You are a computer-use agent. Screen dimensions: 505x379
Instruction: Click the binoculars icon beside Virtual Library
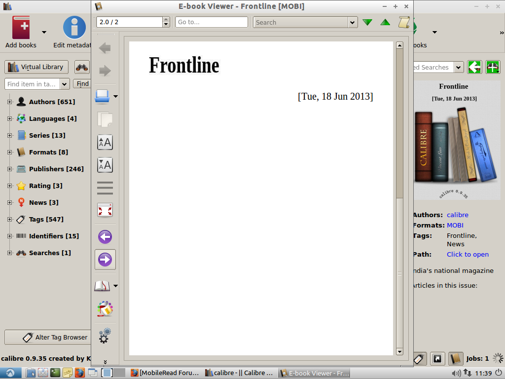[x=82, y=67]
